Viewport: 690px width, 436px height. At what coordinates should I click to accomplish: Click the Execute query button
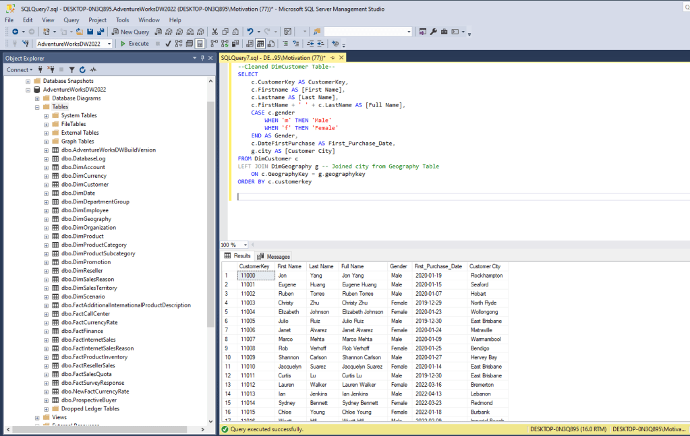pyautogui.click(x=134, y=44)
